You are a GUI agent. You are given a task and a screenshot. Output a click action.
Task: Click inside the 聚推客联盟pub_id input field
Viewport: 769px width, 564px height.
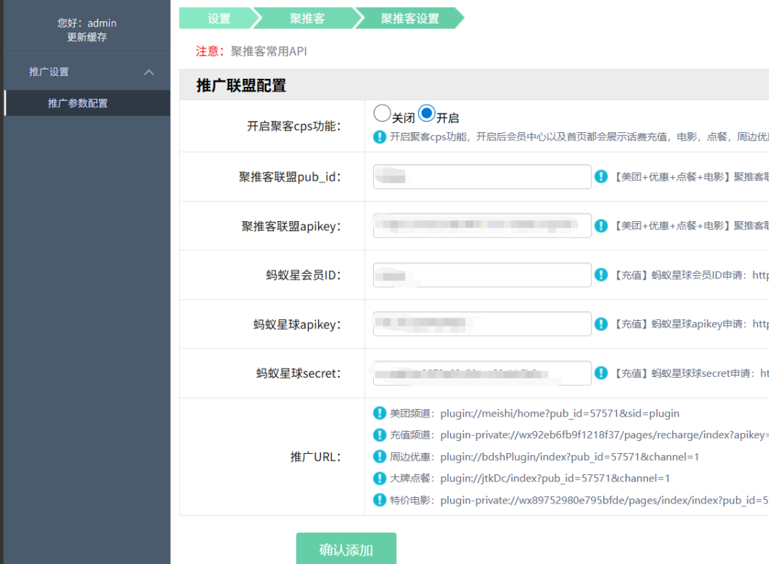[x=481, y=176]
